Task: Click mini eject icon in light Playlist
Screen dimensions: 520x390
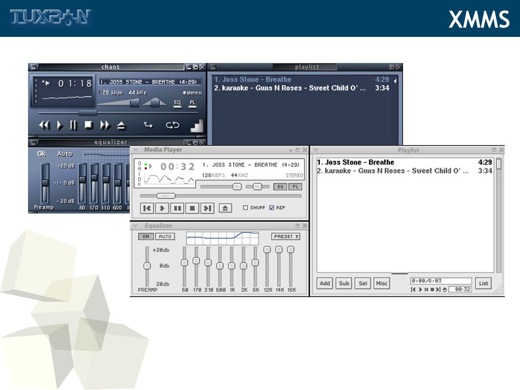Action: click(x=445, y=290)
